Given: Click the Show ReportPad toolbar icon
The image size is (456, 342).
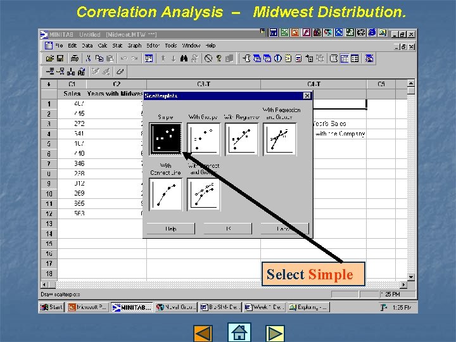Looking at the screenshot, I should pyautogui.click(x=298, y=58).
